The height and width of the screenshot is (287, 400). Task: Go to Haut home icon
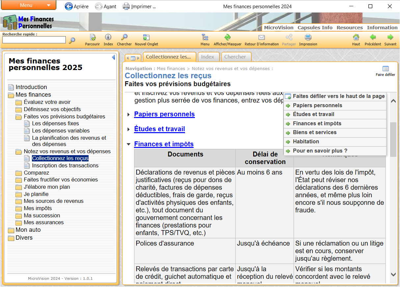tap(356, 37)
